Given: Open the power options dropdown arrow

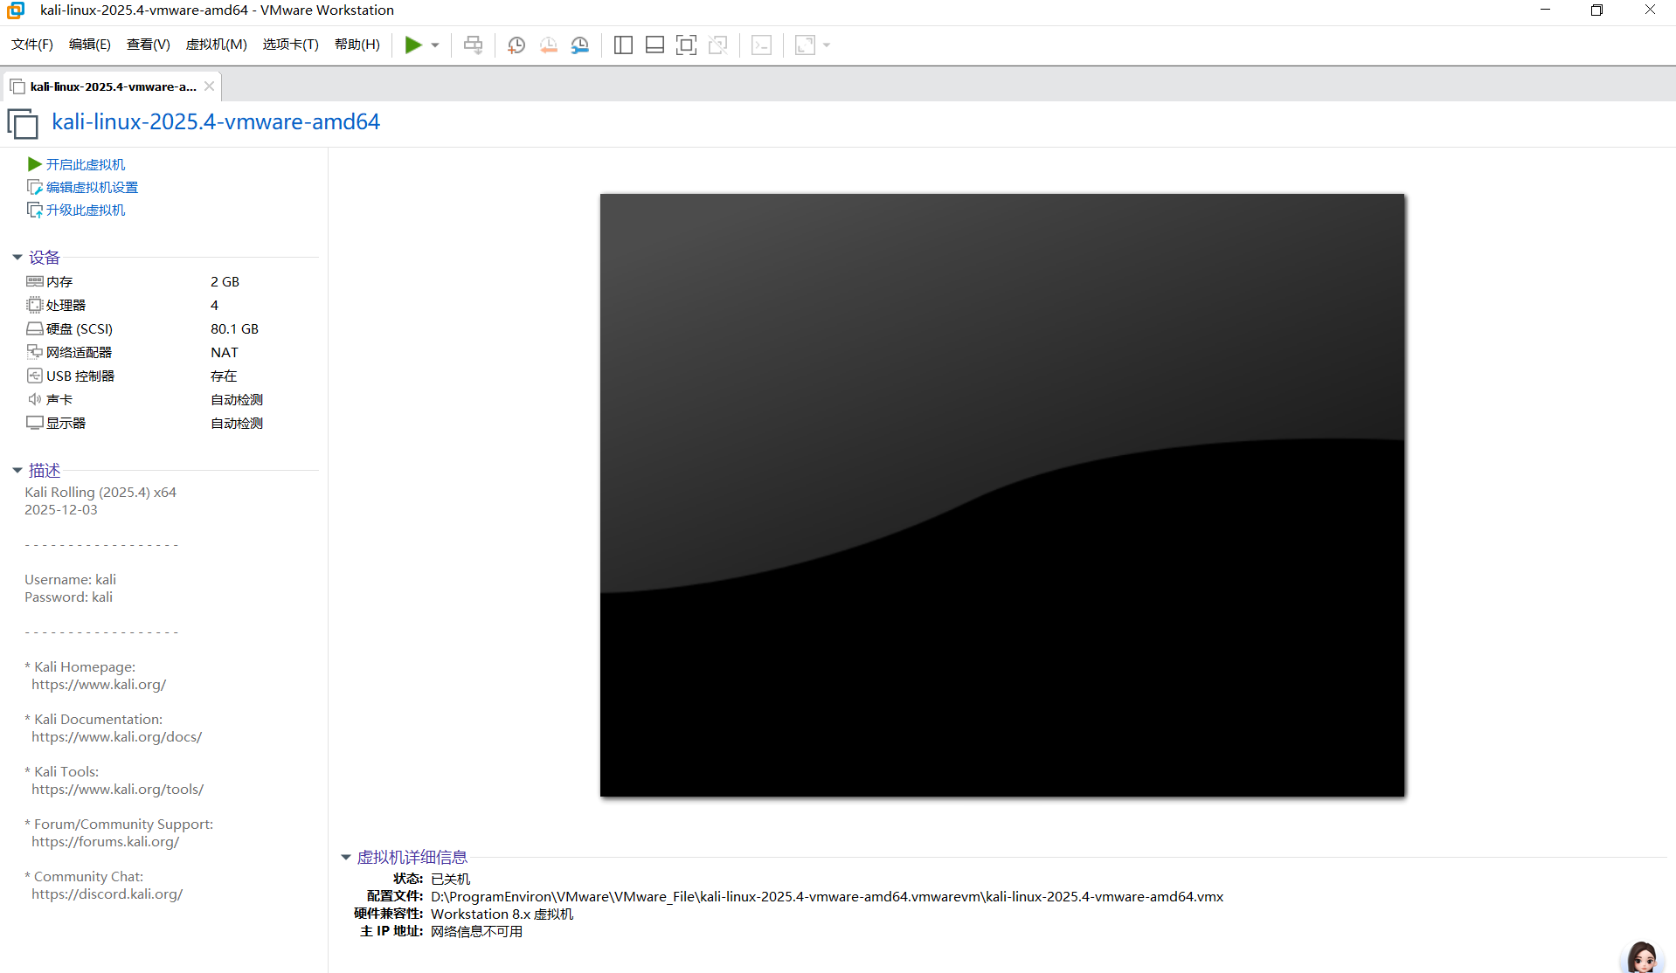Looking at the screenshot, I should point(435,45).
